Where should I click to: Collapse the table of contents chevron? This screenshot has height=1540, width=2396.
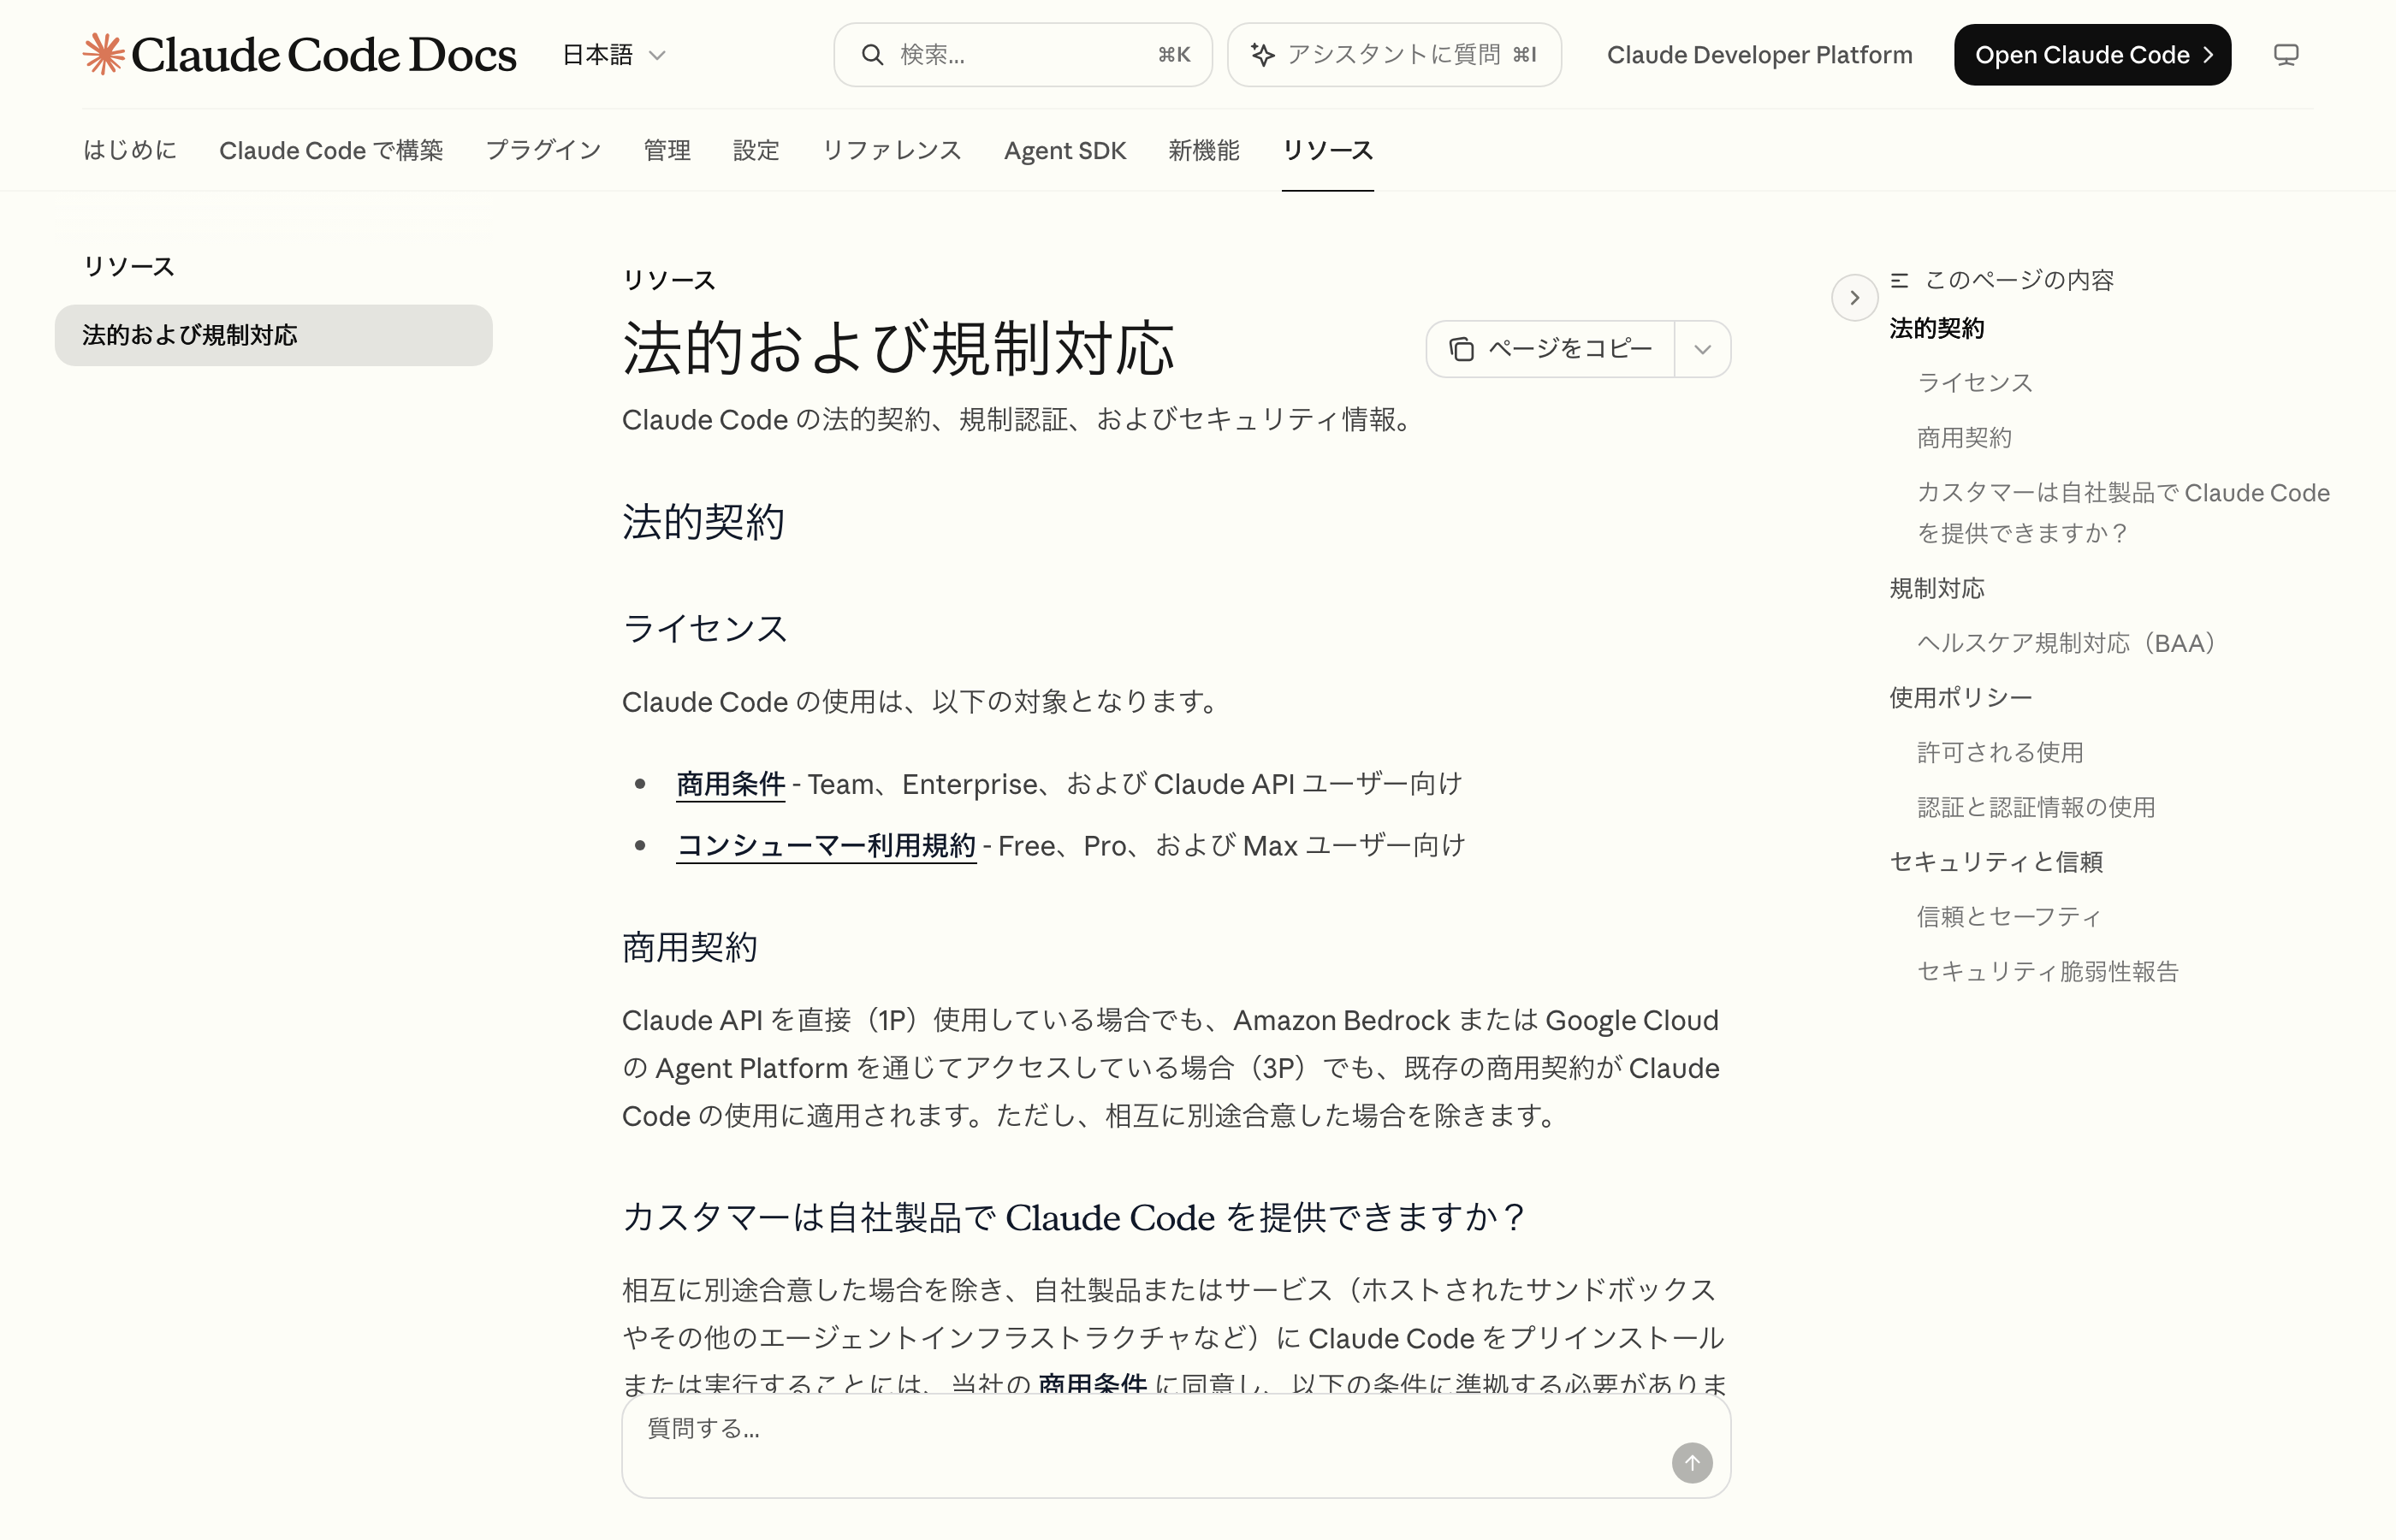pyautogui.click(x=1854, y=298)
